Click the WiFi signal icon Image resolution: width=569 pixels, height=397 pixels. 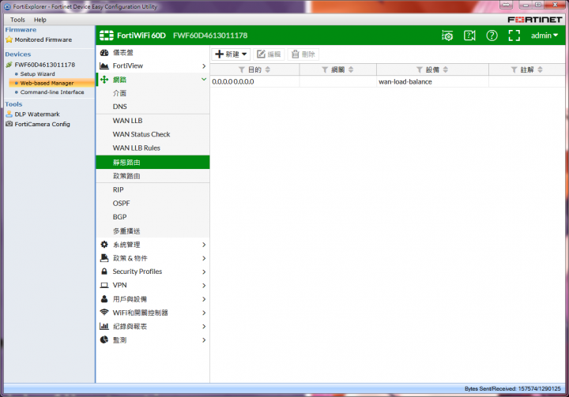pyautogui.click(x=104, y=313)
